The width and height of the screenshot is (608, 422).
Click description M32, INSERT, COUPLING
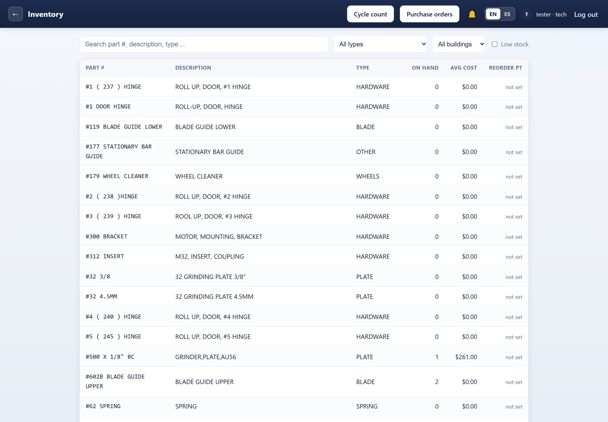click(209, 256)
